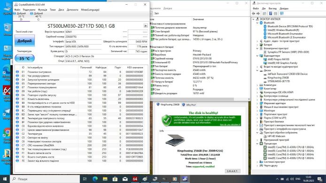Open the Why Pro? tab
Image resolution: width=326 pixels, height=183 pixels.
tap(189, 105)
